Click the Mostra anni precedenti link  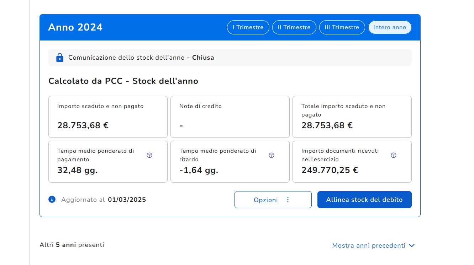click(369, 245)
